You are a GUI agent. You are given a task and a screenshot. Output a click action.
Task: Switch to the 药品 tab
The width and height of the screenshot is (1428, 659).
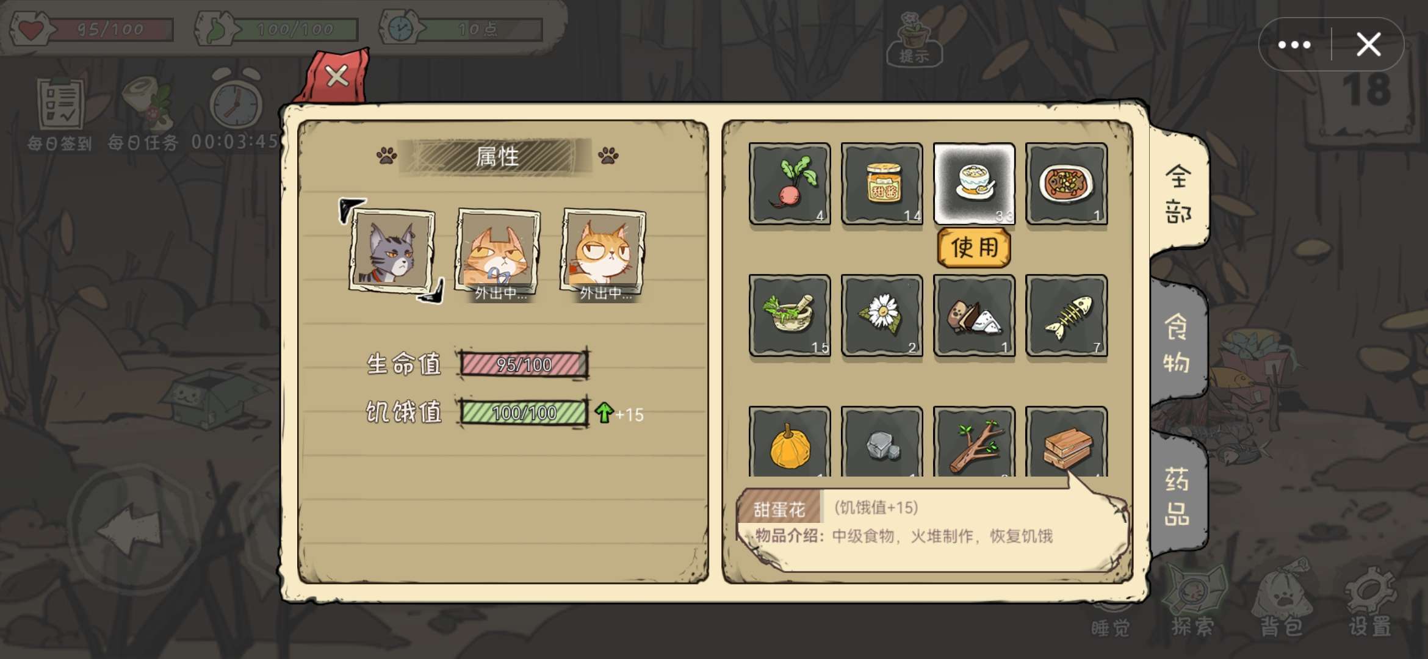point(1178,496)
